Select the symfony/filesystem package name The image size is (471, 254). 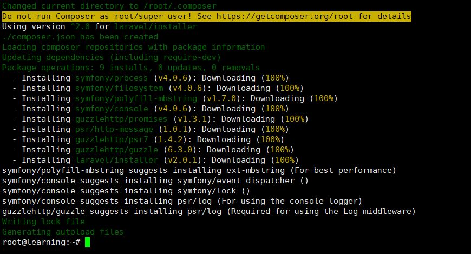click(119, 88)
